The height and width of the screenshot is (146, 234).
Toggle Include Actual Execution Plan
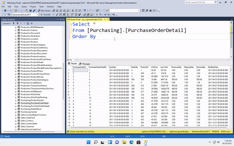tap(73, 15)
